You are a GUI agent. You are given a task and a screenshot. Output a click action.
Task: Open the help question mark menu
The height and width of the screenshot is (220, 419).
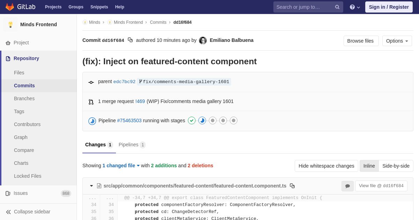pyautogui.click(x=355, y=7)
